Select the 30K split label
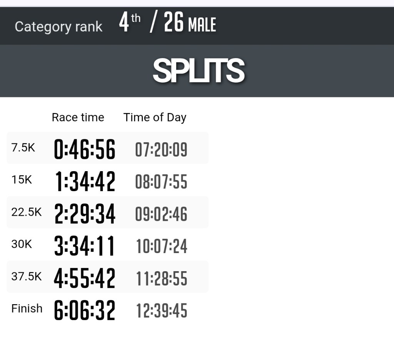This screenshot has height=355, width=394. pos(22,244)
